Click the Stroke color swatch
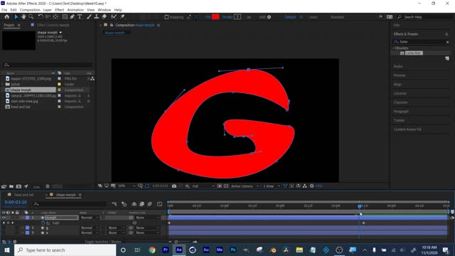 (237, 17)
